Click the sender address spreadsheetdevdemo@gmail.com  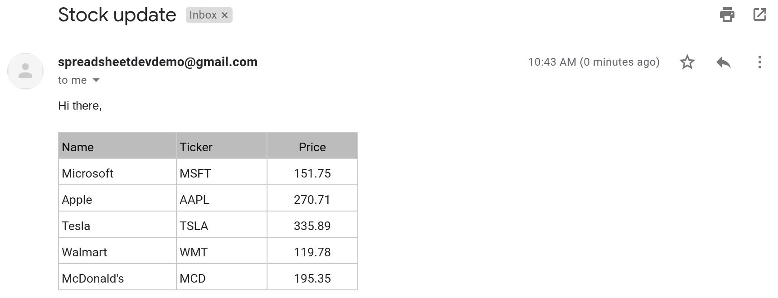tap(158, 62)
